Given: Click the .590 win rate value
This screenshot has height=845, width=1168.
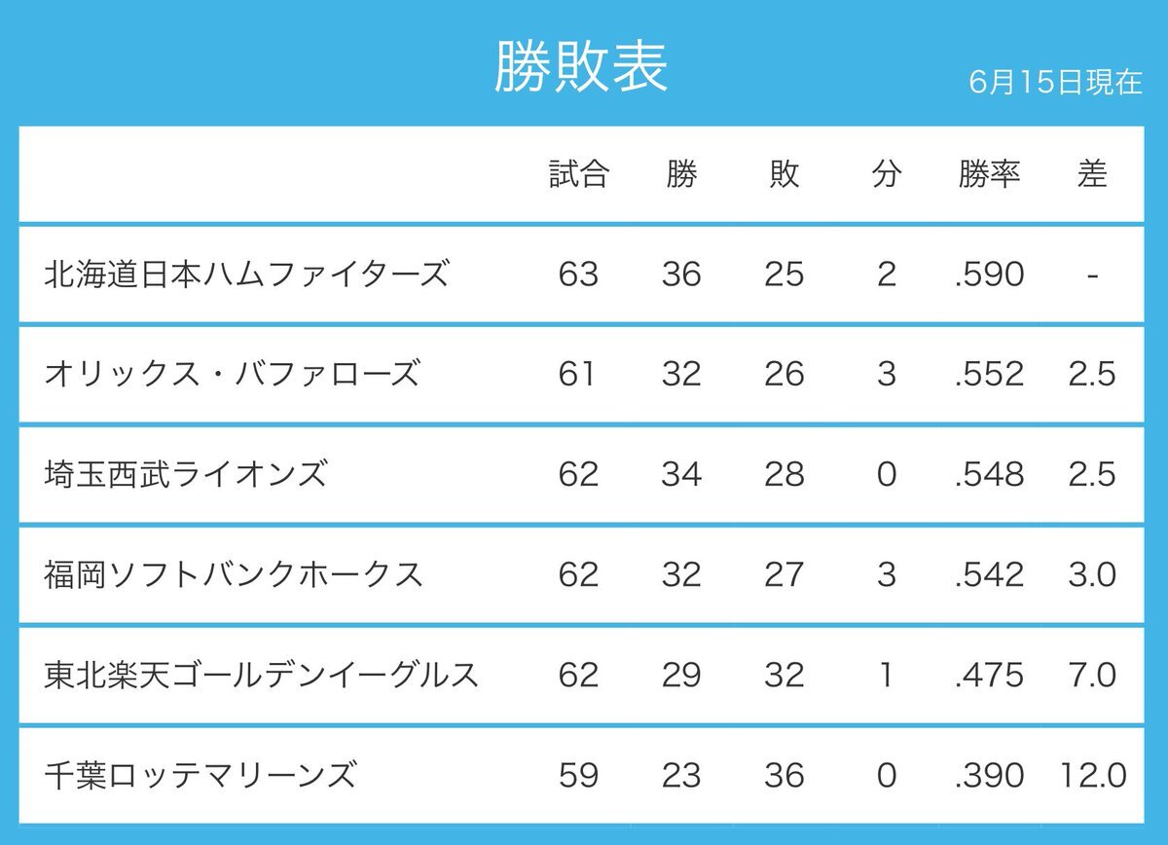Looking at the screenshot, I should (x=989, y=275).
